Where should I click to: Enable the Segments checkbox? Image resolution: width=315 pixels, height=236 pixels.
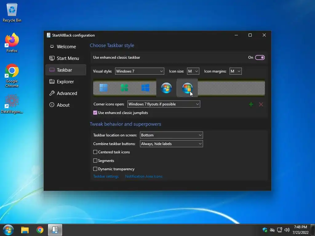(x=95, y=160)
